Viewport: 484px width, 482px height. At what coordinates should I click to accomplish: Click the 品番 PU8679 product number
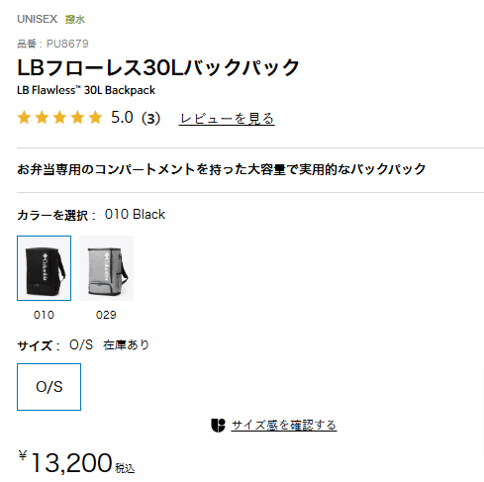[52, 44]
